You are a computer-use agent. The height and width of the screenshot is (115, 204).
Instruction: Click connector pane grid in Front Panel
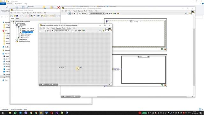107,29
